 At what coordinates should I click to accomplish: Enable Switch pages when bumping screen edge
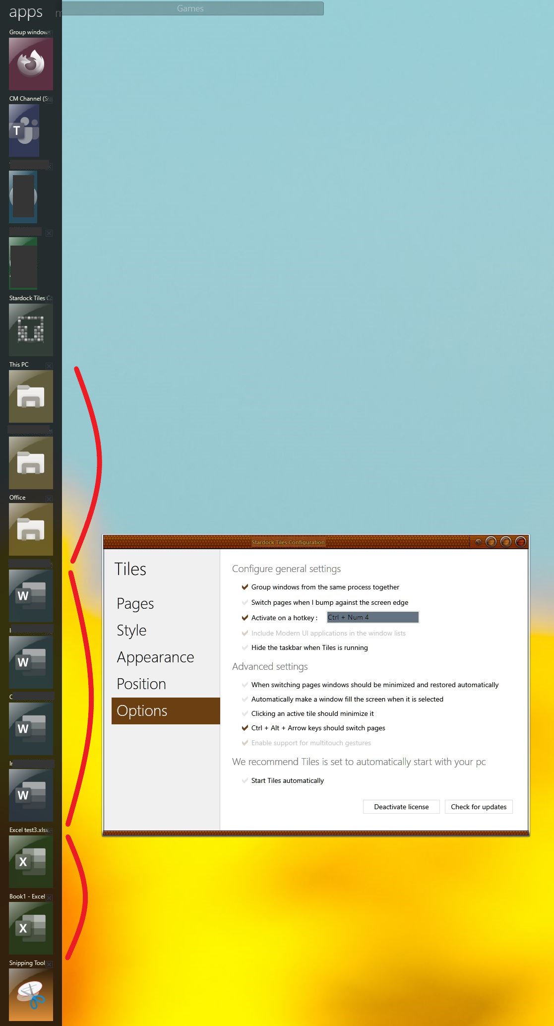(245, 602)
